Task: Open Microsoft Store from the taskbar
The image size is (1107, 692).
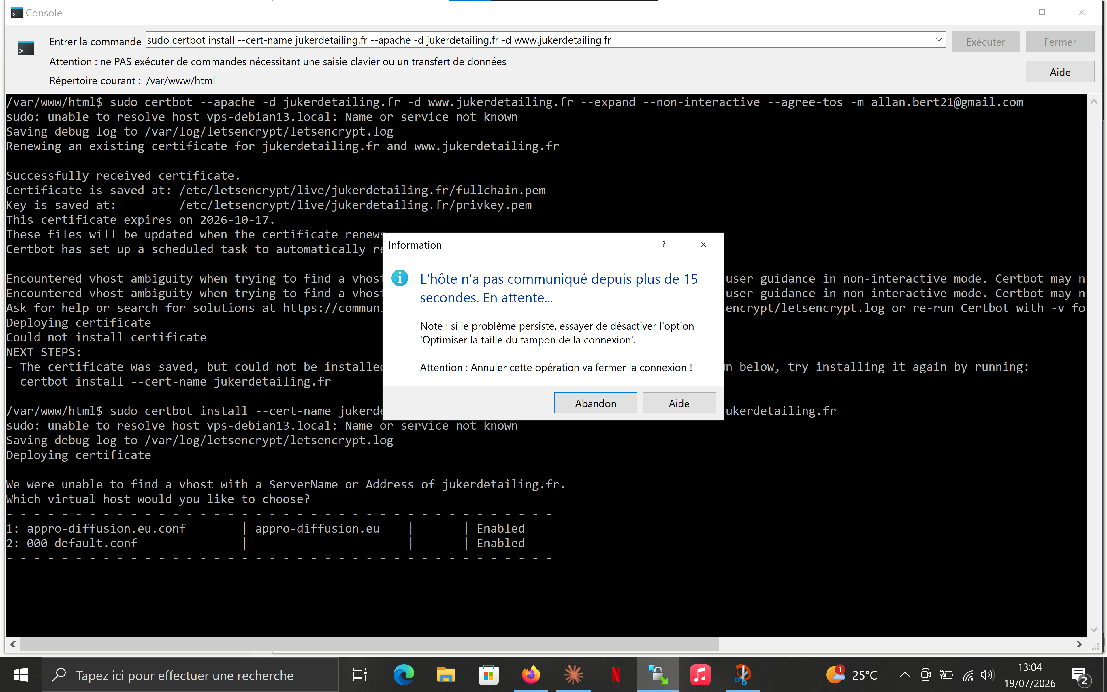Action: coord(489,675)
